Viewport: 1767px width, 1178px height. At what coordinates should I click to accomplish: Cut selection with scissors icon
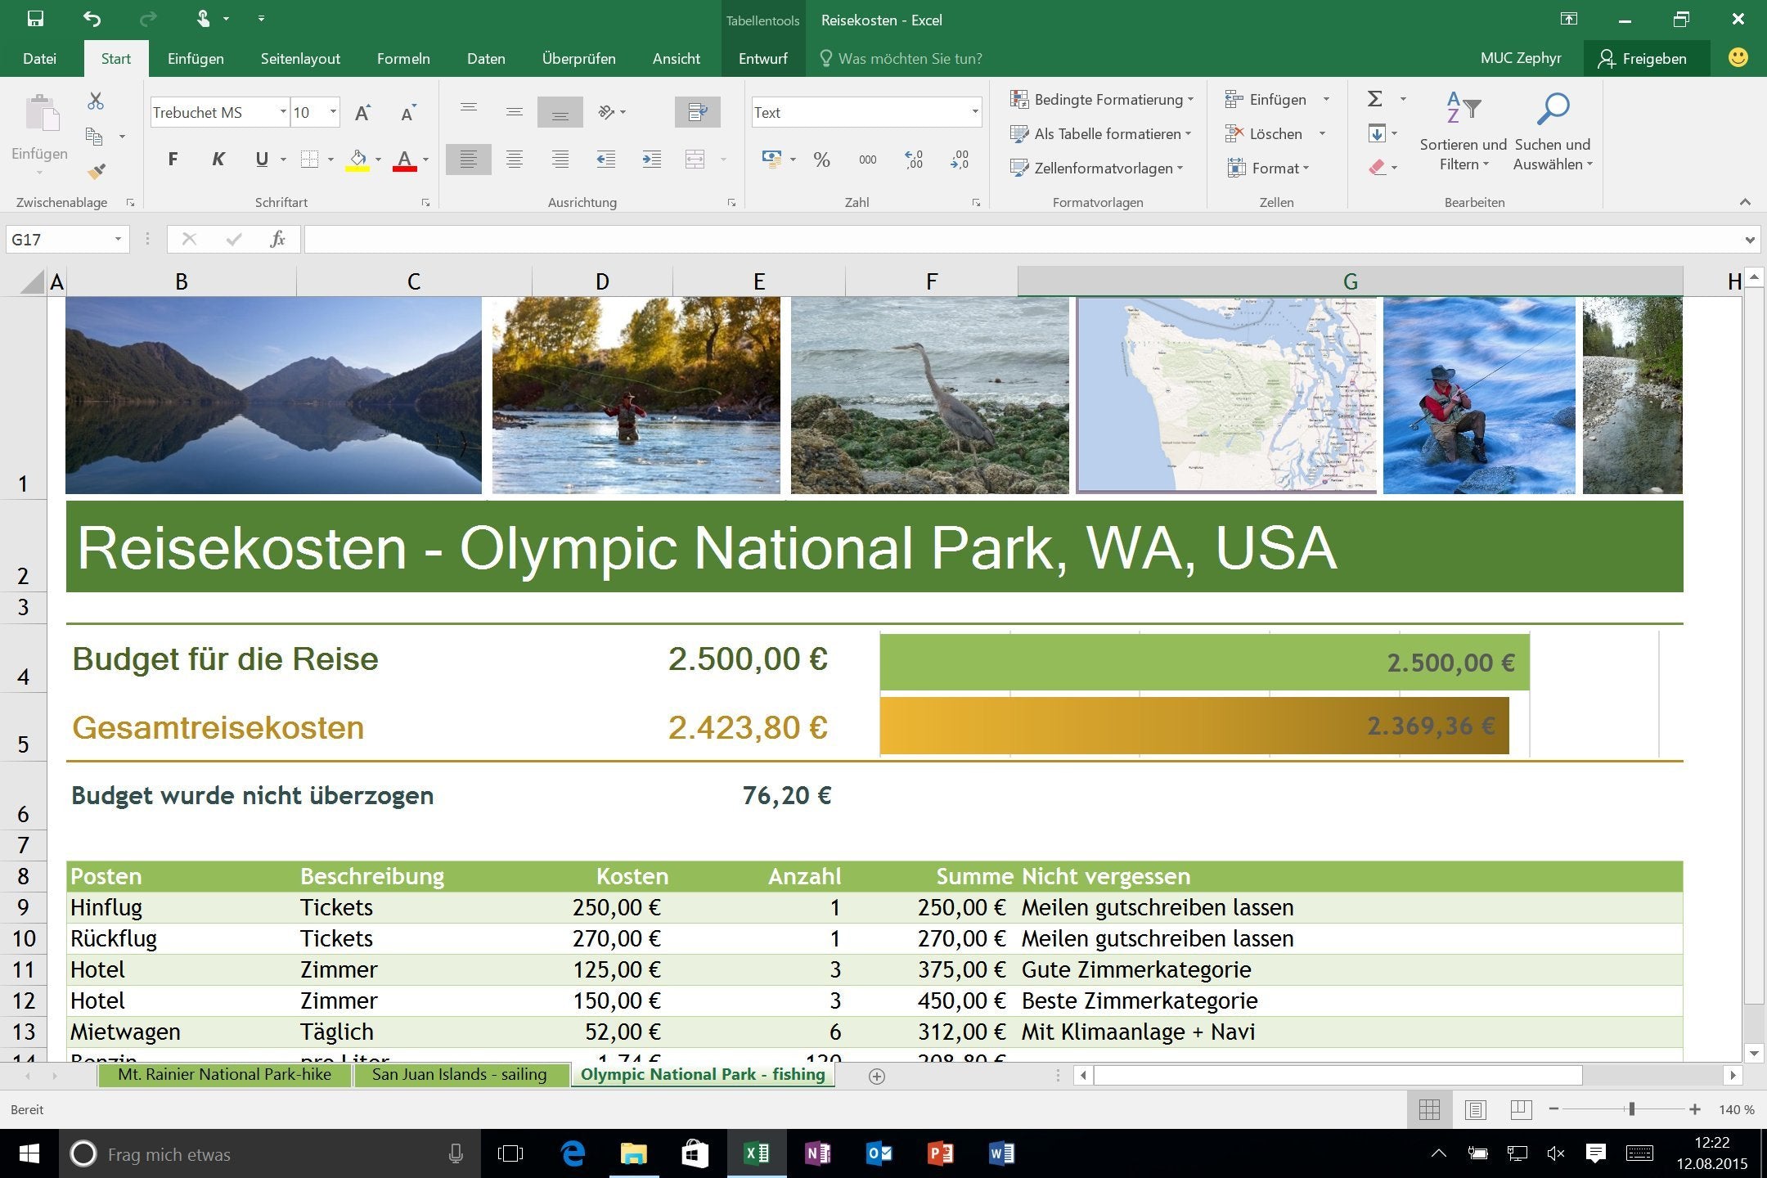96,101
